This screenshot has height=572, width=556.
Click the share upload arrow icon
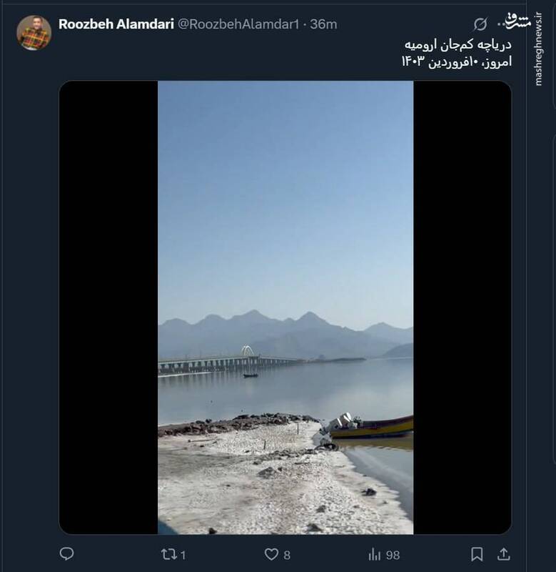pyautogui.click(x=504, y=554)
